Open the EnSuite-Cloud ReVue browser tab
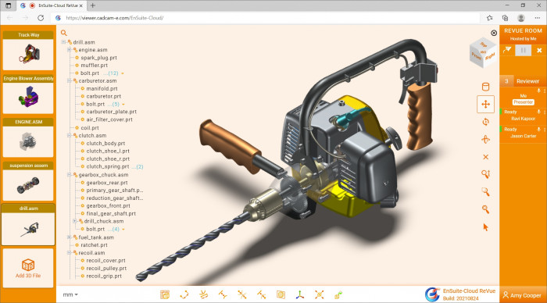The image size is (547, 303). 52,5
